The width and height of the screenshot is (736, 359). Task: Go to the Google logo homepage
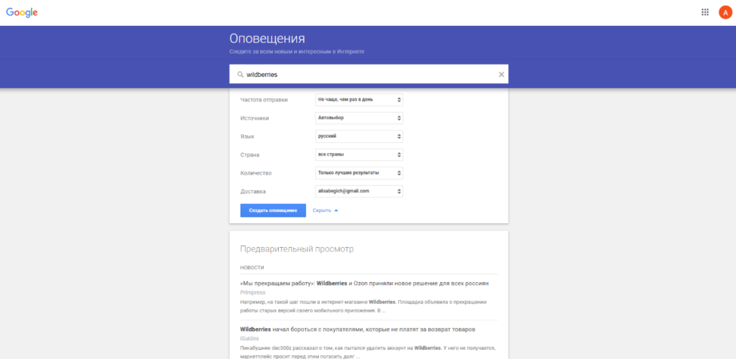pyautogui.click(x=22, y=13)
